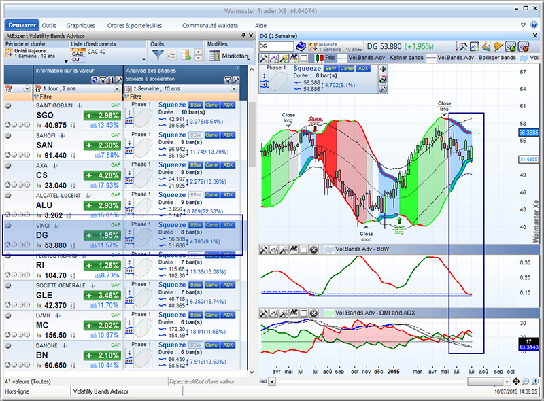The height and width of the screenshot is (401, 544).
Task: Click the DG symbol input field
Action: click(x=276, y=46)
